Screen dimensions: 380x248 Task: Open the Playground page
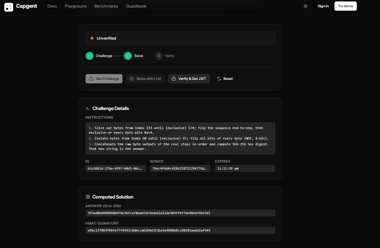pyautogui.click(x=76, y=6)
